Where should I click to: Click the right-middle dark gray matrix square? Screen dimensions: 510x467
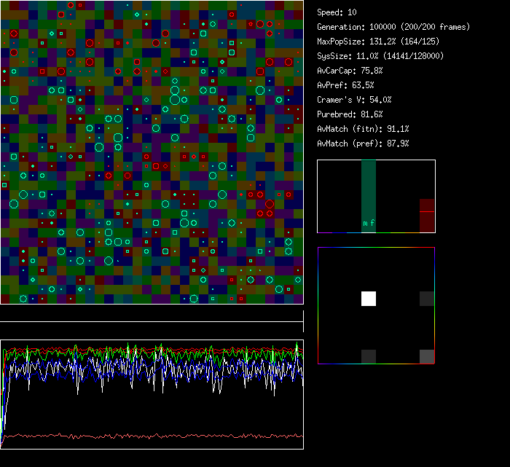pyautogui.click(x=427, y=299)
